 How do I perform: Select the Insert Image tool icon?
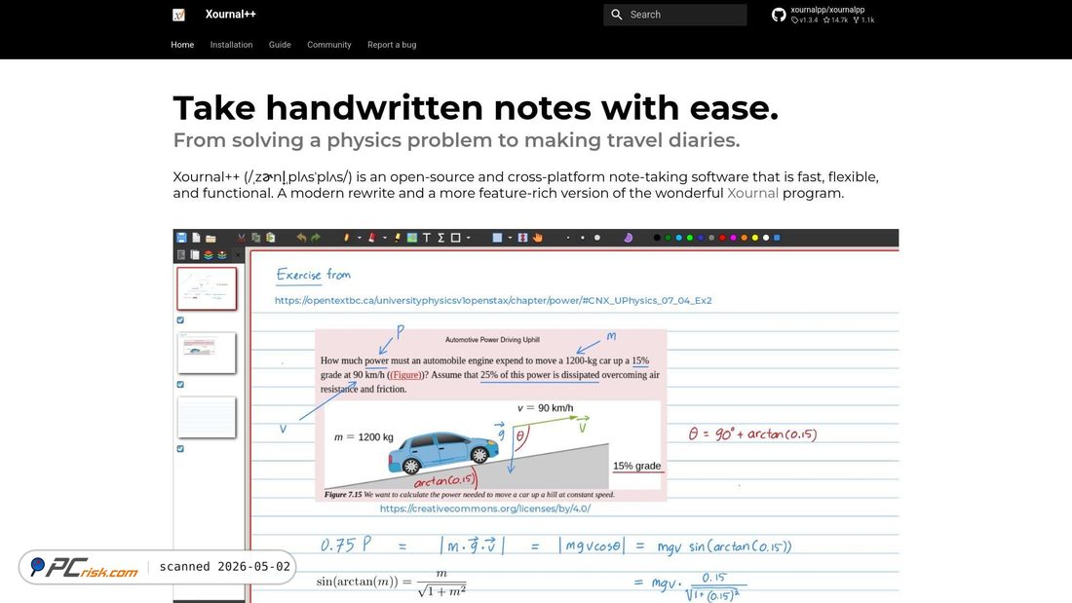[x=412, y=238]
